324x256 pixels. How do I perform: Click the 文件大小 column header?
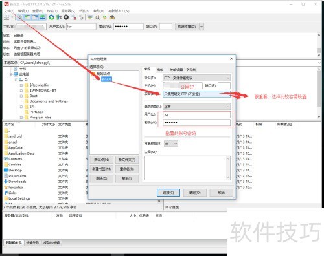49,124
